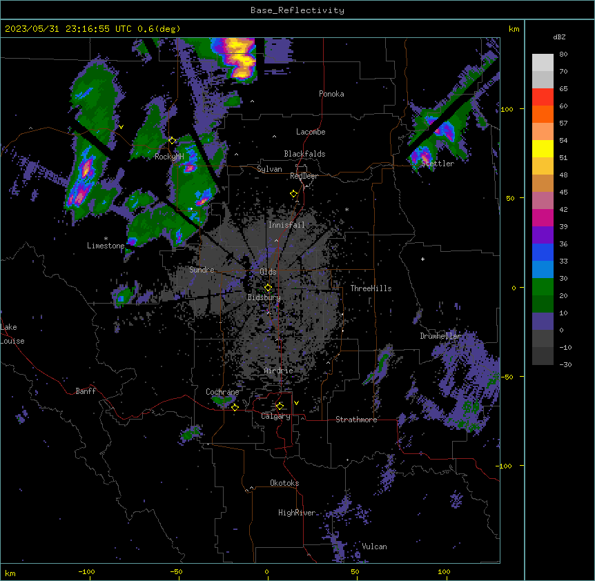Pick the orange 60-57 dBZ legend color
Viewport: 595px width, 581px height.
pyautogui.click(x=543, y=114)
